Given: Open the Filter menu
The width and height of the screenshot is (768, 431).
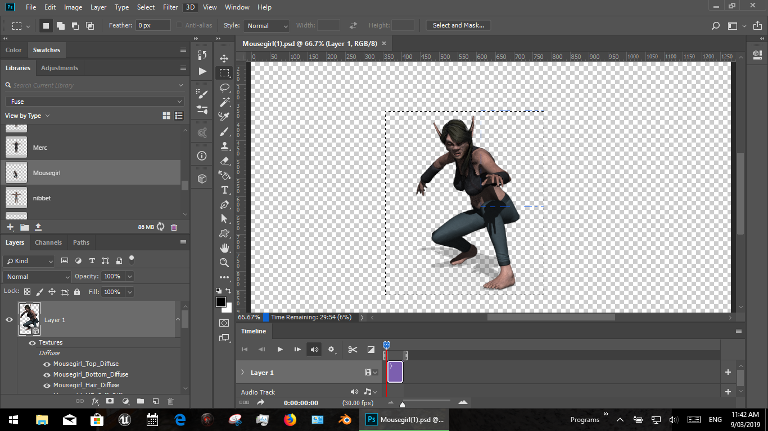Looking at the screenshot, I should point(170,7).
